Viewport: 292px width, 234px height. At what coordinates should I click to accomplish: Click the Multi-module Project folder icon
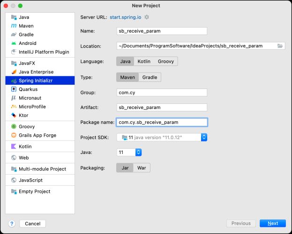point(14,169)
